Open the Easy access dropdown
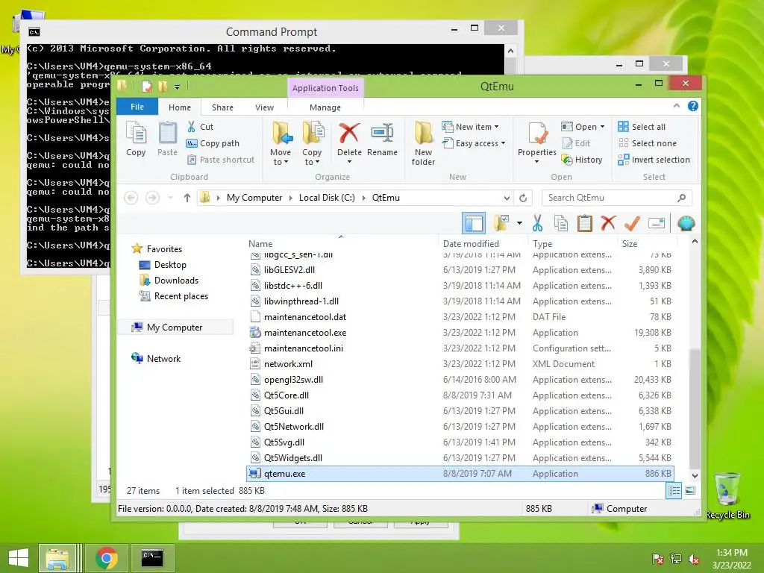764x573 pixels. pos(474,143)
